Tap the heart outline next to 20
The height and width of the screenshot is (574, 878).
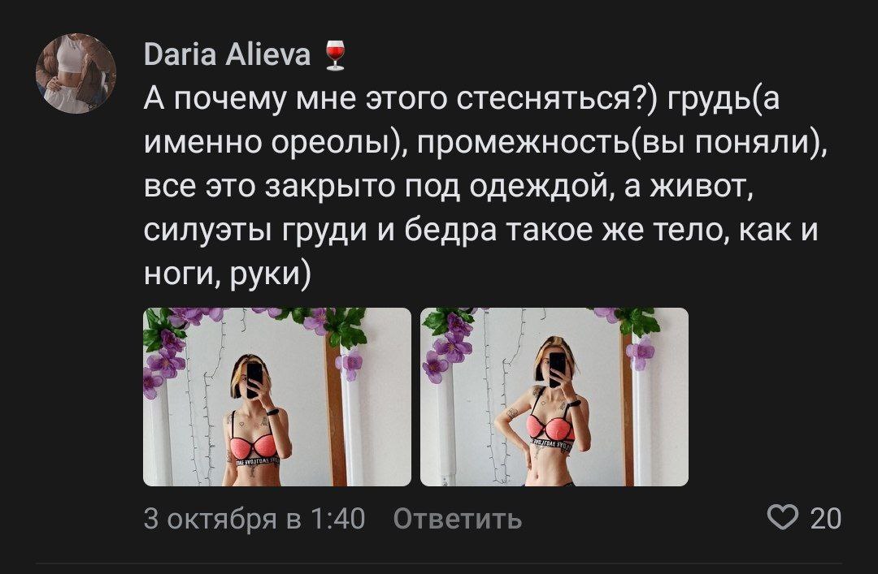[x=782, y=517]
